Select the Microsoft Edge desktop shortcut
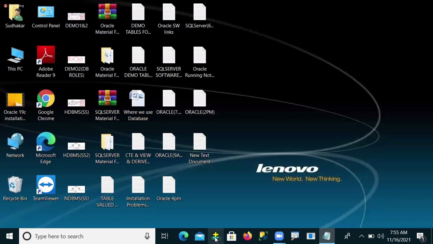Image resolution: width=433 pixels, height=244 pixels. pyautogui.click(x=46, y=149)
